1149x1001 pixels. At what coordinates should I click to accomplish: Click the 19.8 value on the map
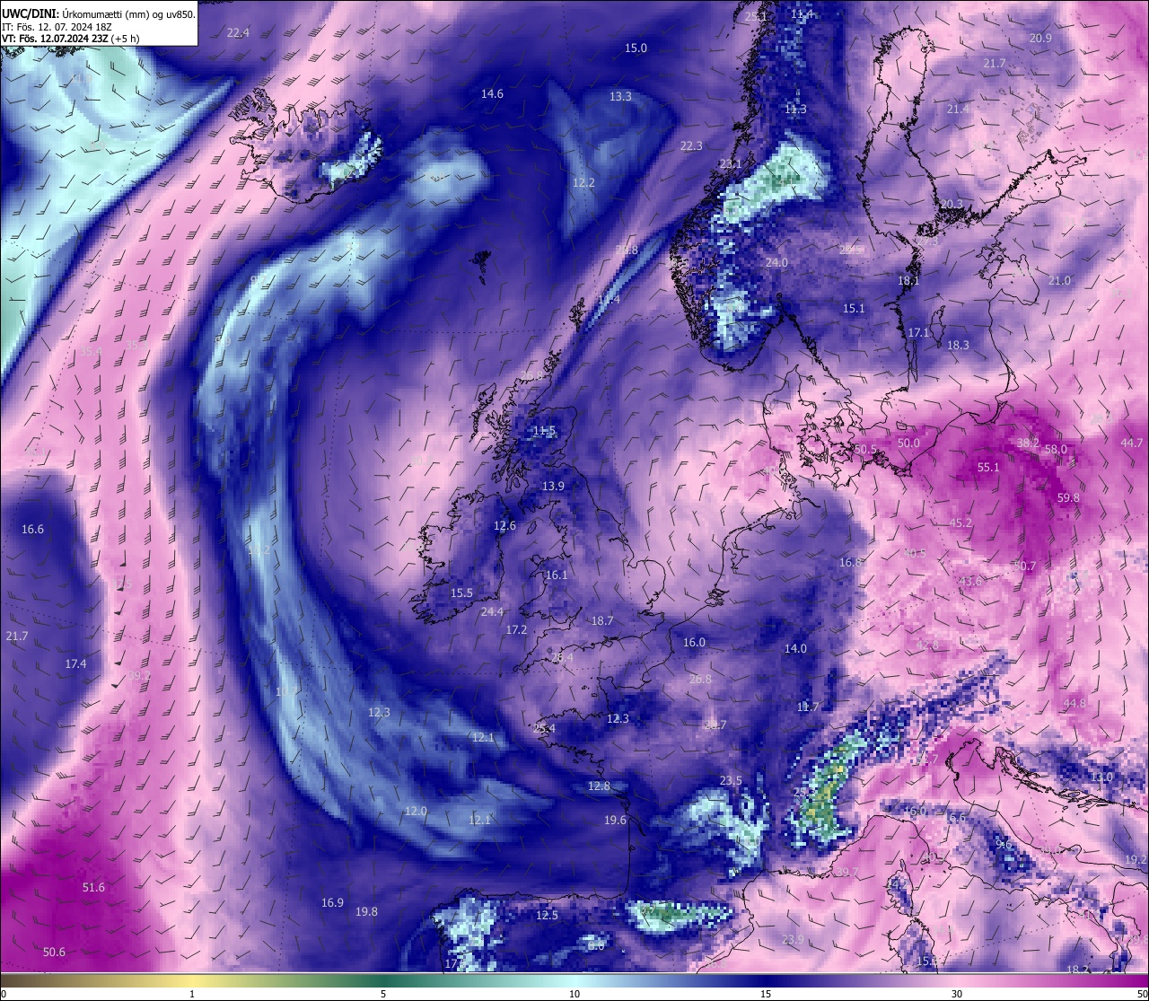(x=366, y=912)
